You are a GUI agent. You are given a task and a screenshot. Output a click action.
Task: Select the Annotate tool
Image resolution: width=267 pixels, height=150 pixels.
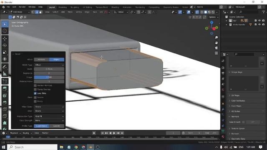pyautogui.click(x=5, y=67)
